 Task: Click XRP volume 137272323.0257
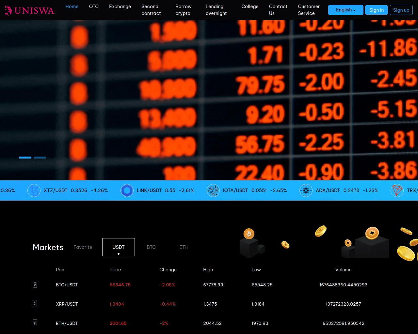344,304
